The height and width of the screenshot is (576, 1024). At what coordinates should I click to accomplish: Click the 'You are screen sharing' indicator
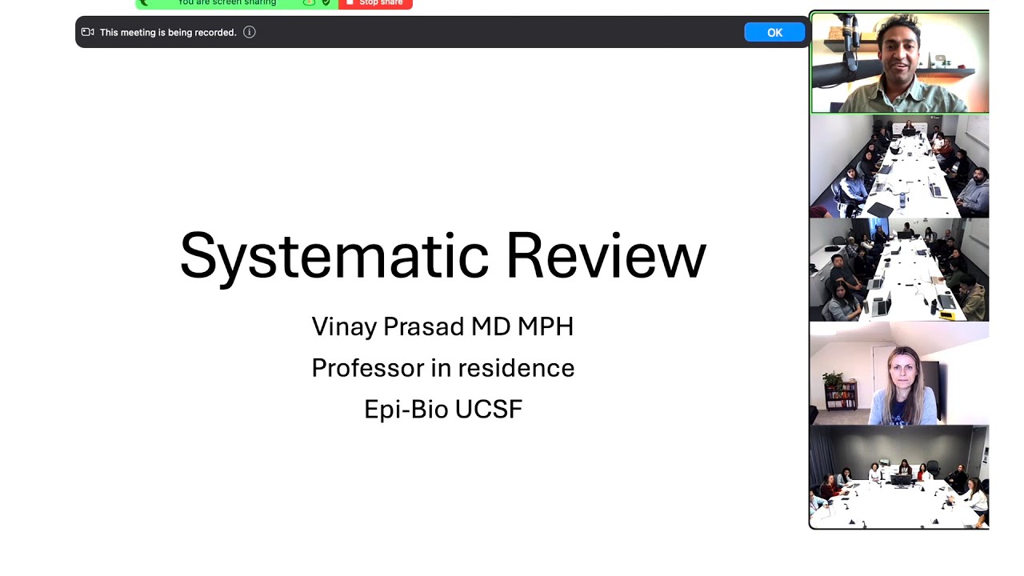pos(227,3)
